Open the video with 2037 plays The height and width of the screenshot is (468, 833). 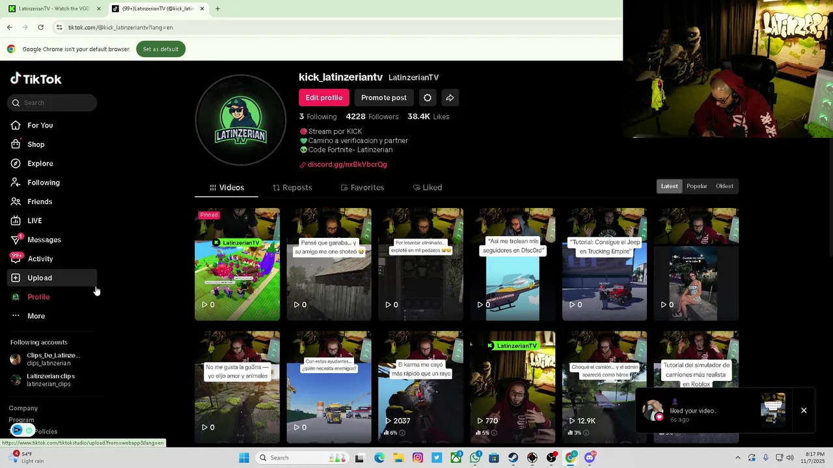420,387
